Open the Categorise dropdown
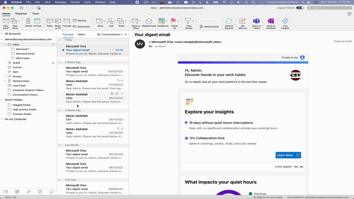 click(166, 21)
